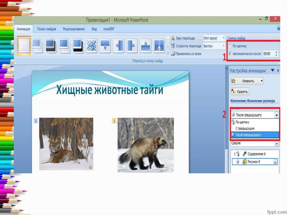287x215 pixels.
Task: Click animation marker 1 beside wolverine picture
Action: click(x=114, y=121)
